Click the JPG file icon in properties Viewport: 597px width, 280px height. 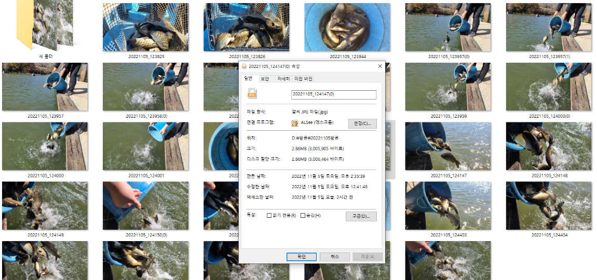coord(252,93)
